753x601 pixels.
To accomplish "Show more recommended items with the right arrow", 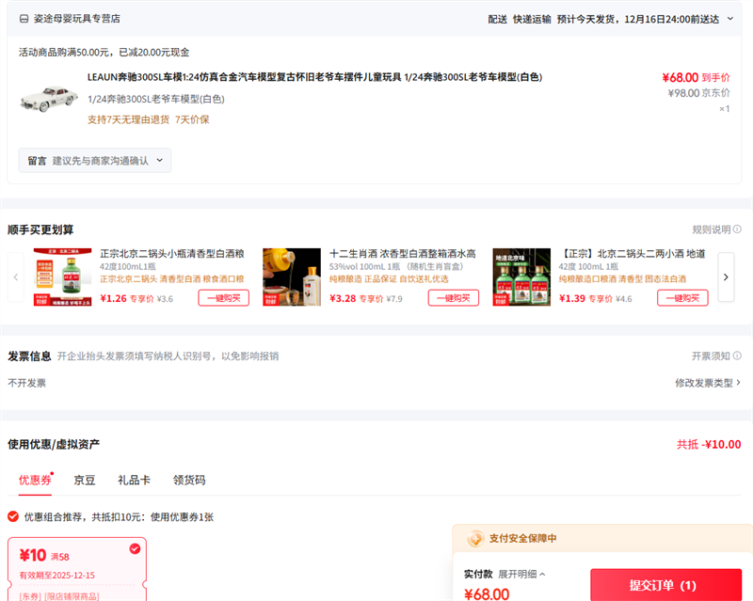I will click(726, 277).
